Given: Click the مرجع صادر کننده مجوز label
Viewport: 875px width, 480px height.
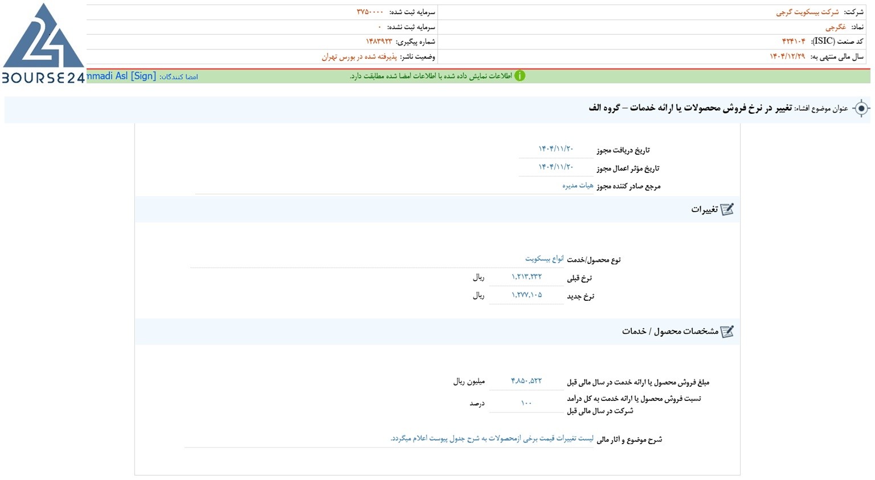Looking at the screenshot, I should (x=628, y=186).
